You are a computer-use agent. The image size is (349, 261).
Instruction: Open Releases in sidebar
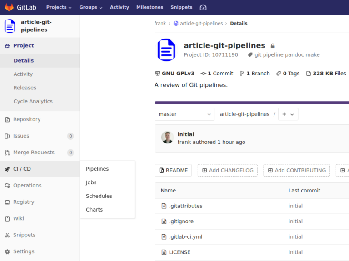25,88
